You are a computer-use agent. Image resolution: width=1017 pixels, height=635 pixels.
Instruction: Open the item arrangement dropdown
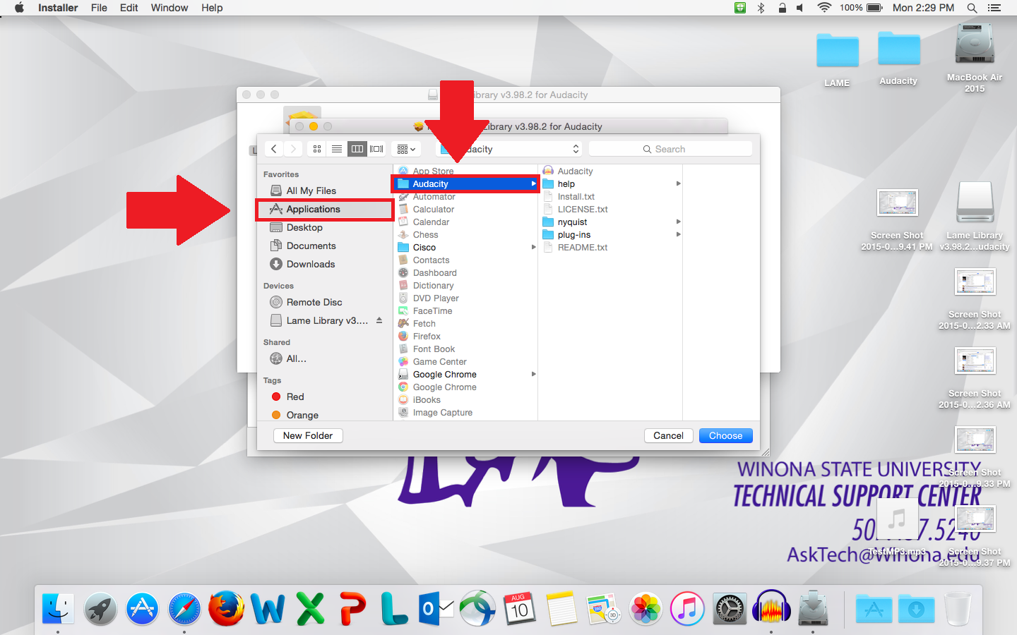click(406, 149)
